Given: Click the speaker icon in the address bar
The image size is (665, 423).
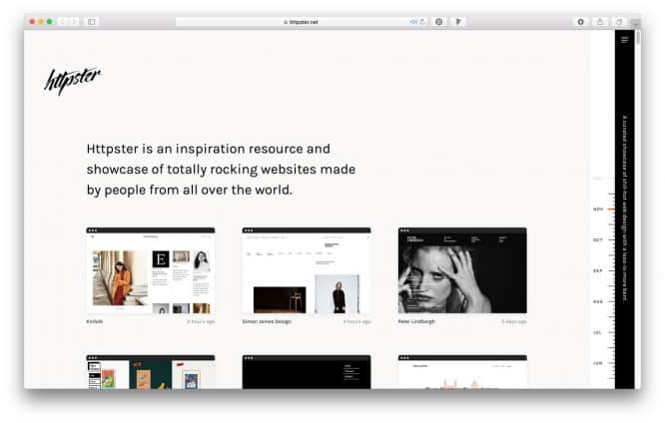Looking at the screenshot, I should coord(413,22).
